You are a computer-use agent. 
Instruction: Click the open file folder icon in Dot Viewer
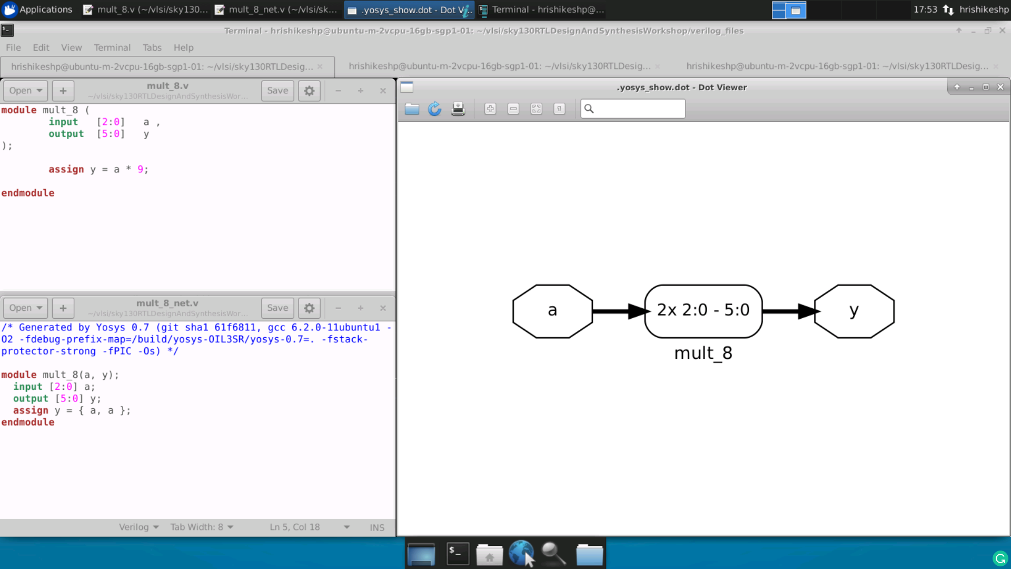[412, 109]
